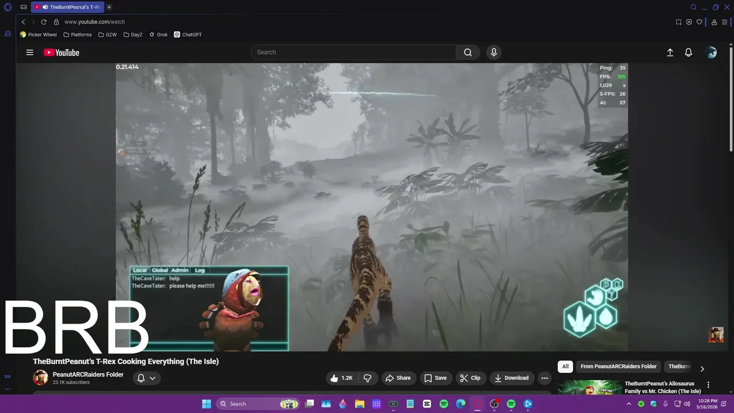Create a Clip of the video
The height and width of the screenshot is (413, 734).
pyautogui.click(x=470, y=378)
